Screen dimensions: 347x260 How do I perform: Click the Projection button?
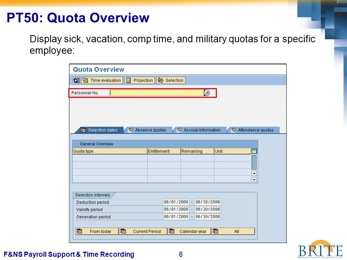pyautogui.click(x=140, y=80)
